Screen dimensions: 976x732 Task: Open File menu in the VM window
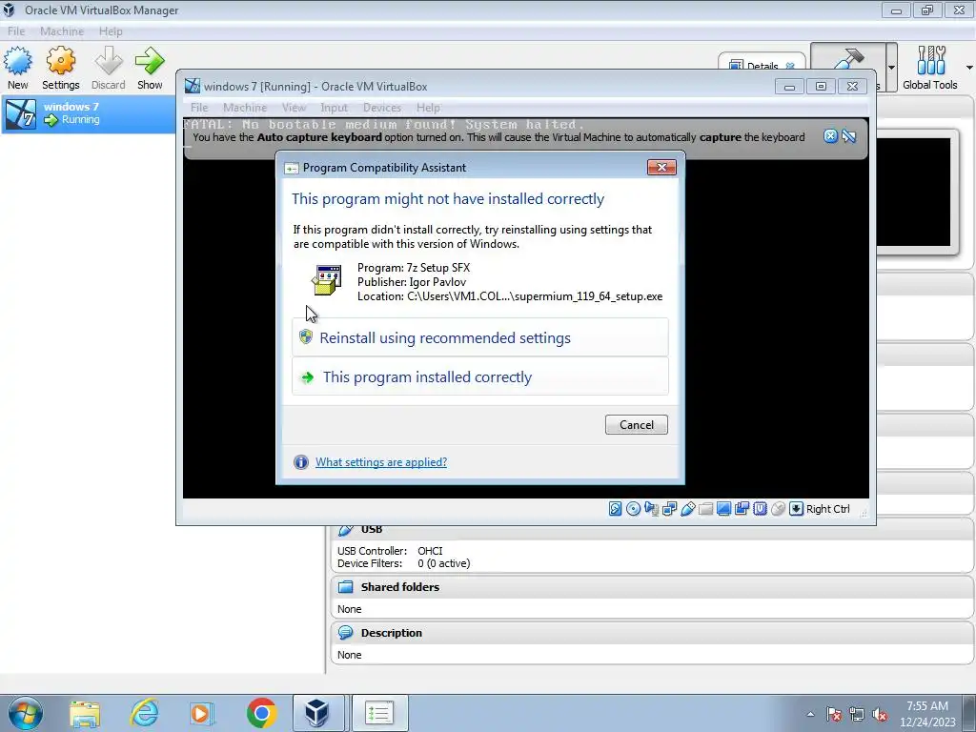pos(199,108)
